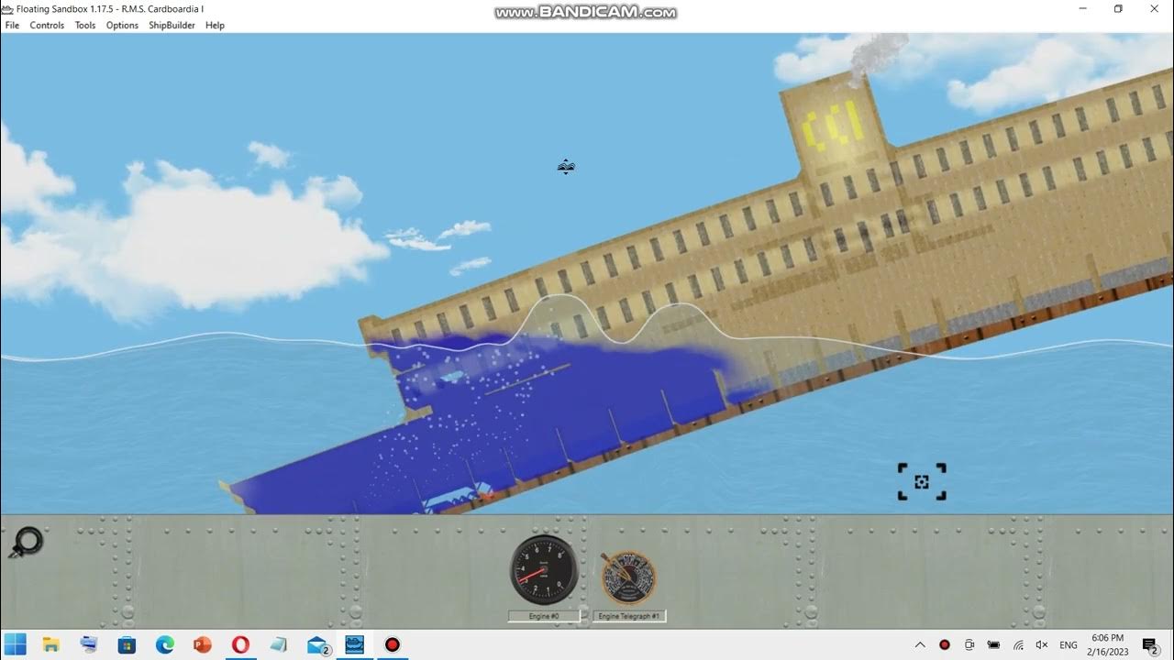Open the Options menu
1174x660 pixels.
[122, 26]
